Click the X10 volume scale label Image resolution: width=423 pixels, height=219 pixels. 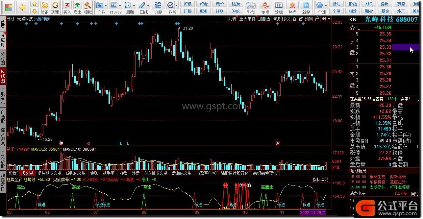point(336,168)
